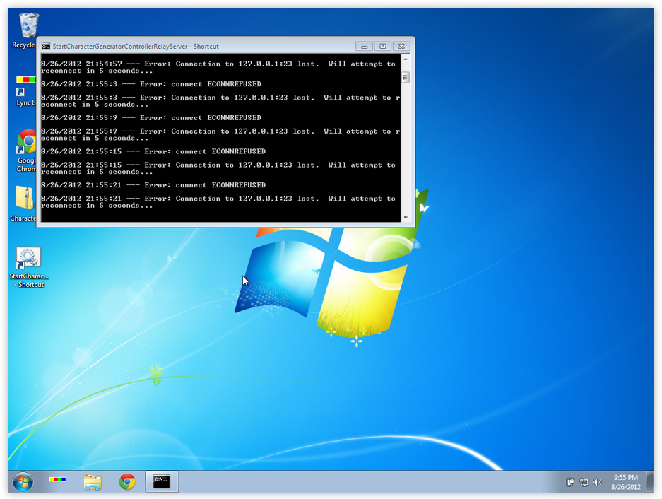Open Google Chrome from the taskbar
Image resolution: width=662 pixels, height=499 pixels.
tap(127, 481)
